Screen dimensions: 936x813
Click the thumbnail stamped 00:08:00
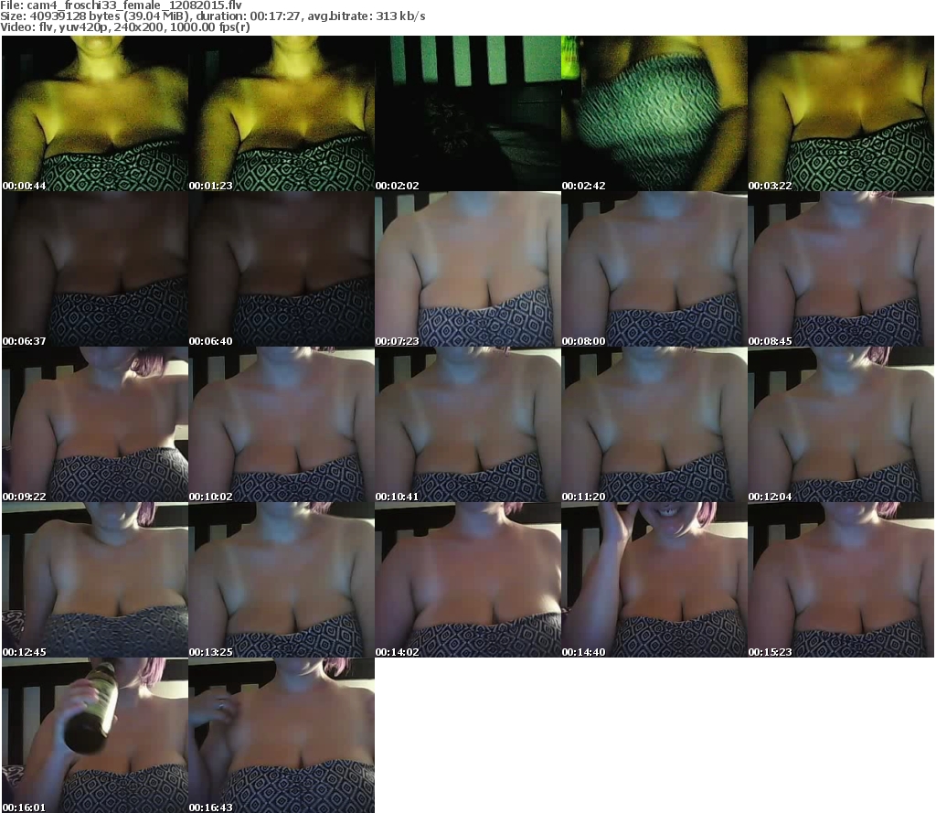(654, 269)
